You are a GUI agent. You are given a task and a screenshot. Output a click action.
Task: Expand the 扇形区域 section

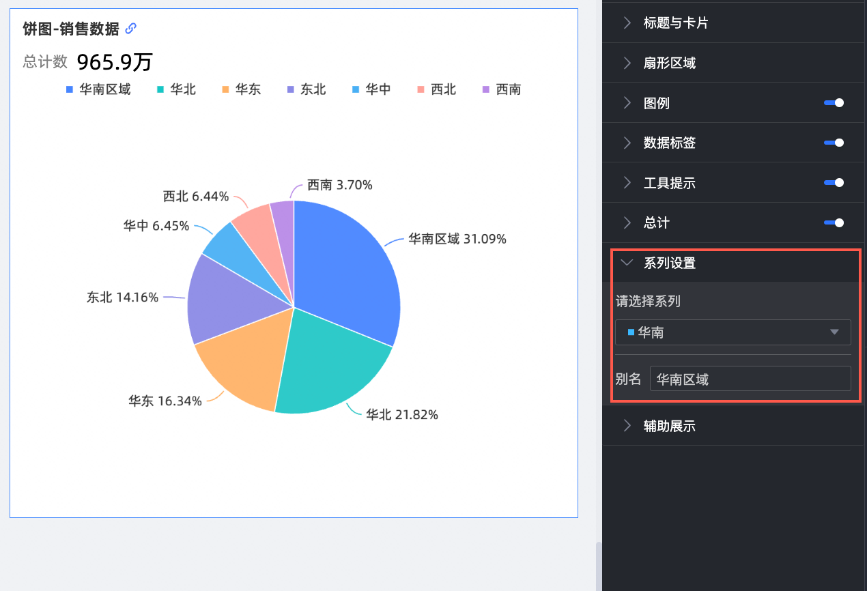pos(669,63)
